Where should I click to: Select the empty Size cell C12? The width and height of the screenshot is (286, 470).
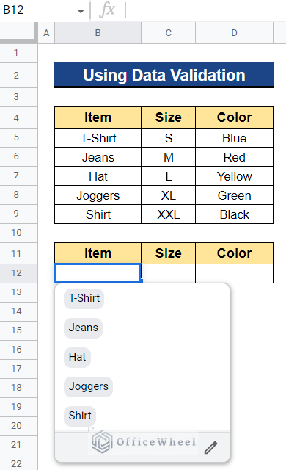[x=169, y=273]
